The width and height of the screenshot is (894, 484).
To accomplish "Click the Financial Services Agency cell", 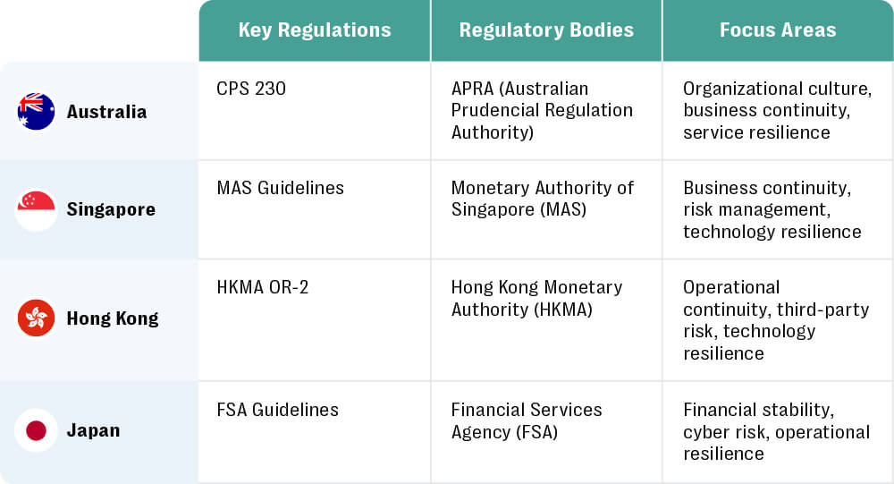I will (x=527, y=420).
